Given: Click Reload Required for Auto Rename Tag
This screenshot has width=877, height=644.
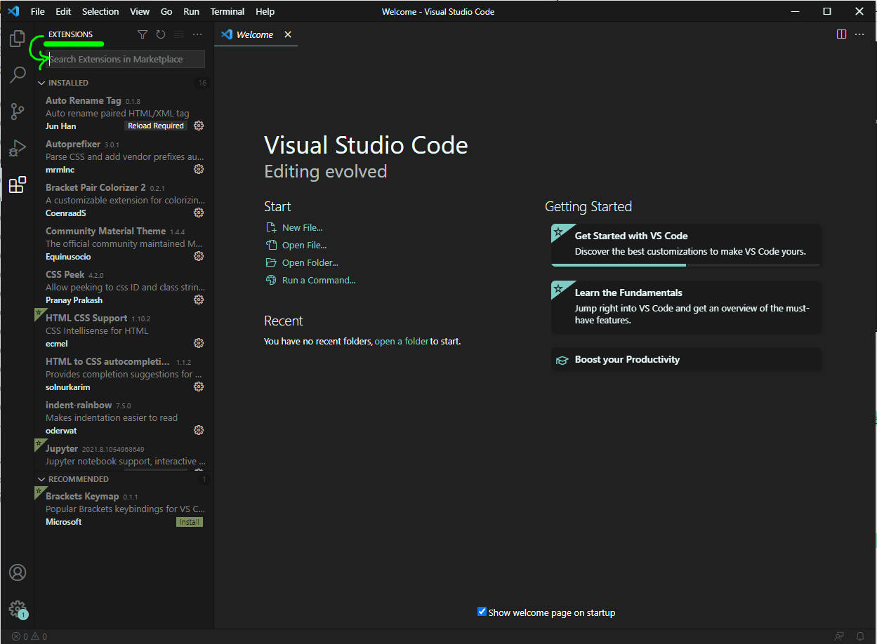Looking at the screenshot, I should 156,126.
